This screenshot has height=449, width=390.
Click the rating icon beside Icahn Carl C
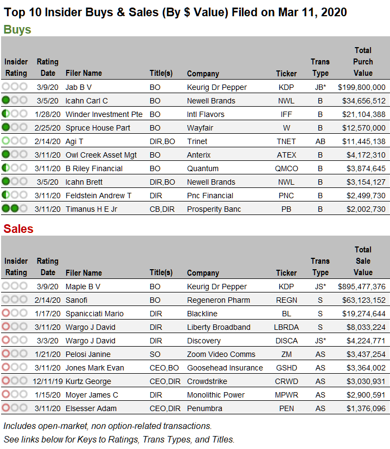tap(15, 100)
